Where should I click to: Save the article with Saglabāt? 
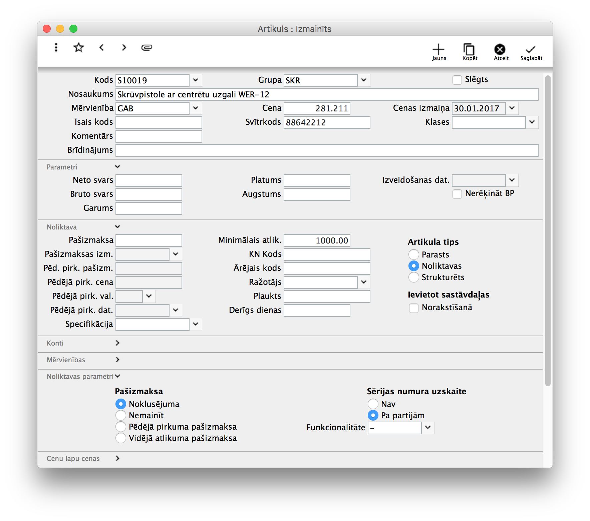pos(531,52)
